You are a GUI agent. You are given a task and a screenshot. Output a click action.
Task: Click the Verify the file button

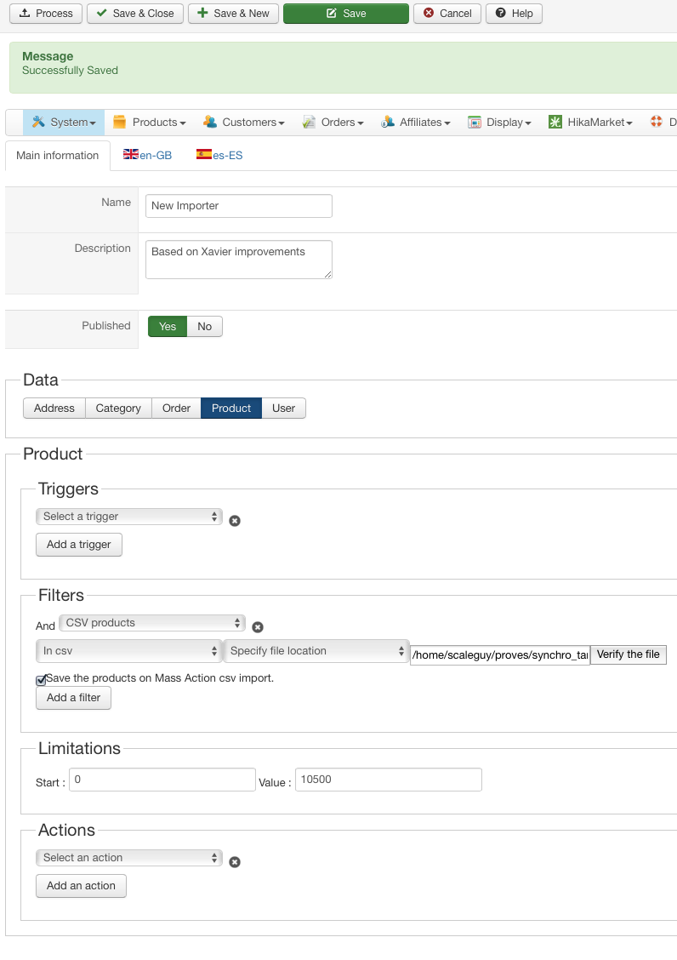(628, 654)
